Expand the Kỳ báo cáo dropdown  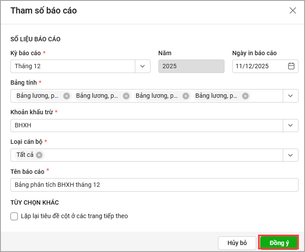(x=143, y=66)
